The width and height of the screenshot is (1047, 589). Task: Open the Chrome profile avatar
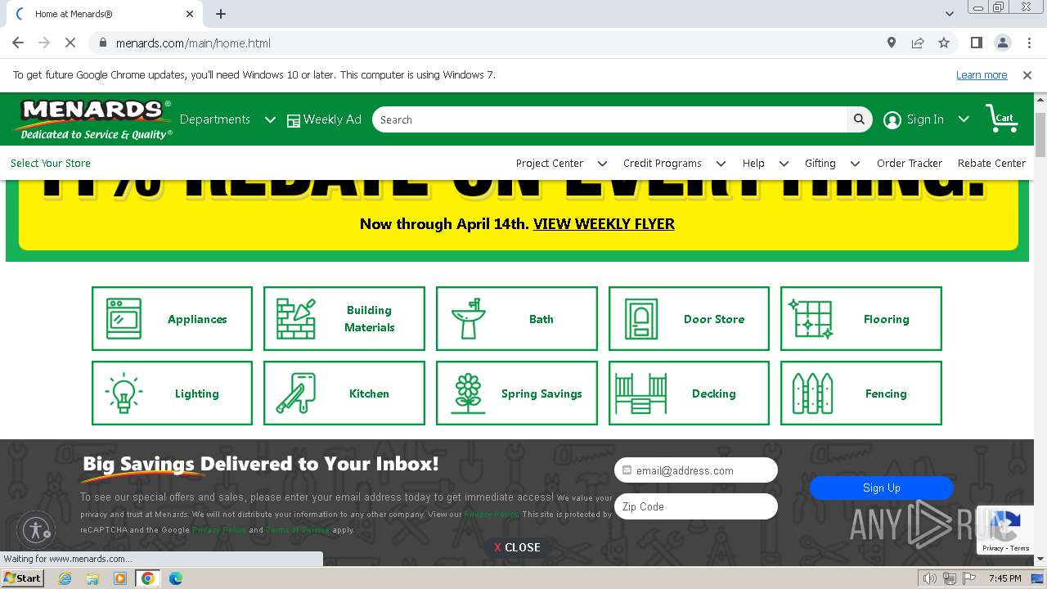(x=1002, y=43)
